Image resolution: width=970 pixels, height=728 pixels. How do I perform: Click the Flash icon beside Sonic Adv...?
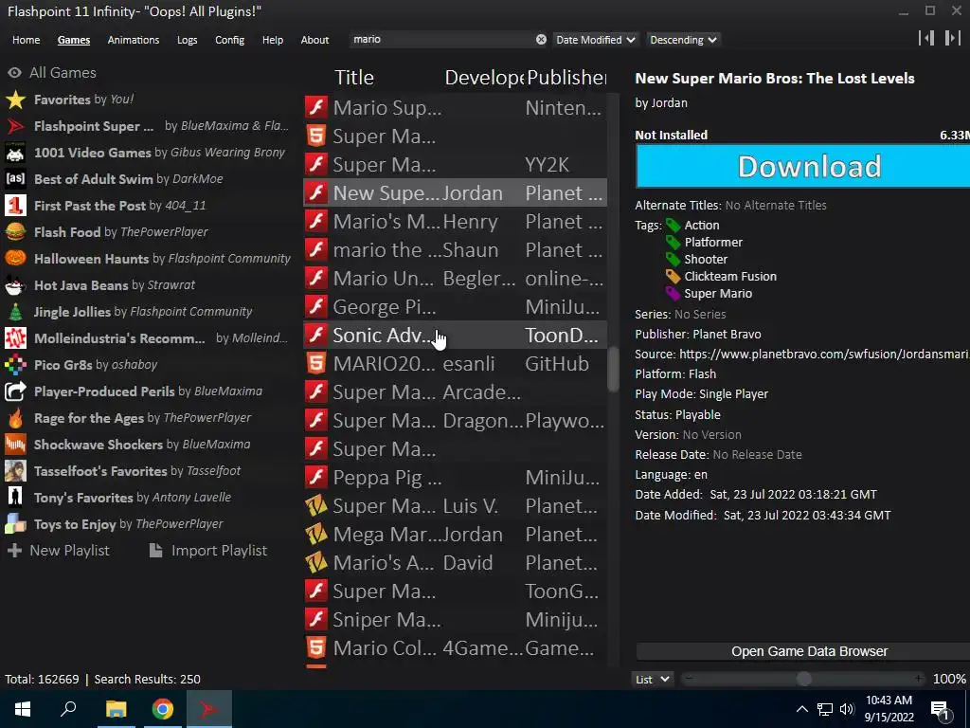point(316,335)
